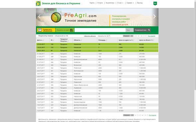Image resolution: width=196 pixels, height=122 pixels.
Task: Click the site logo icon in the header
Action: click(x=38, y=4)
